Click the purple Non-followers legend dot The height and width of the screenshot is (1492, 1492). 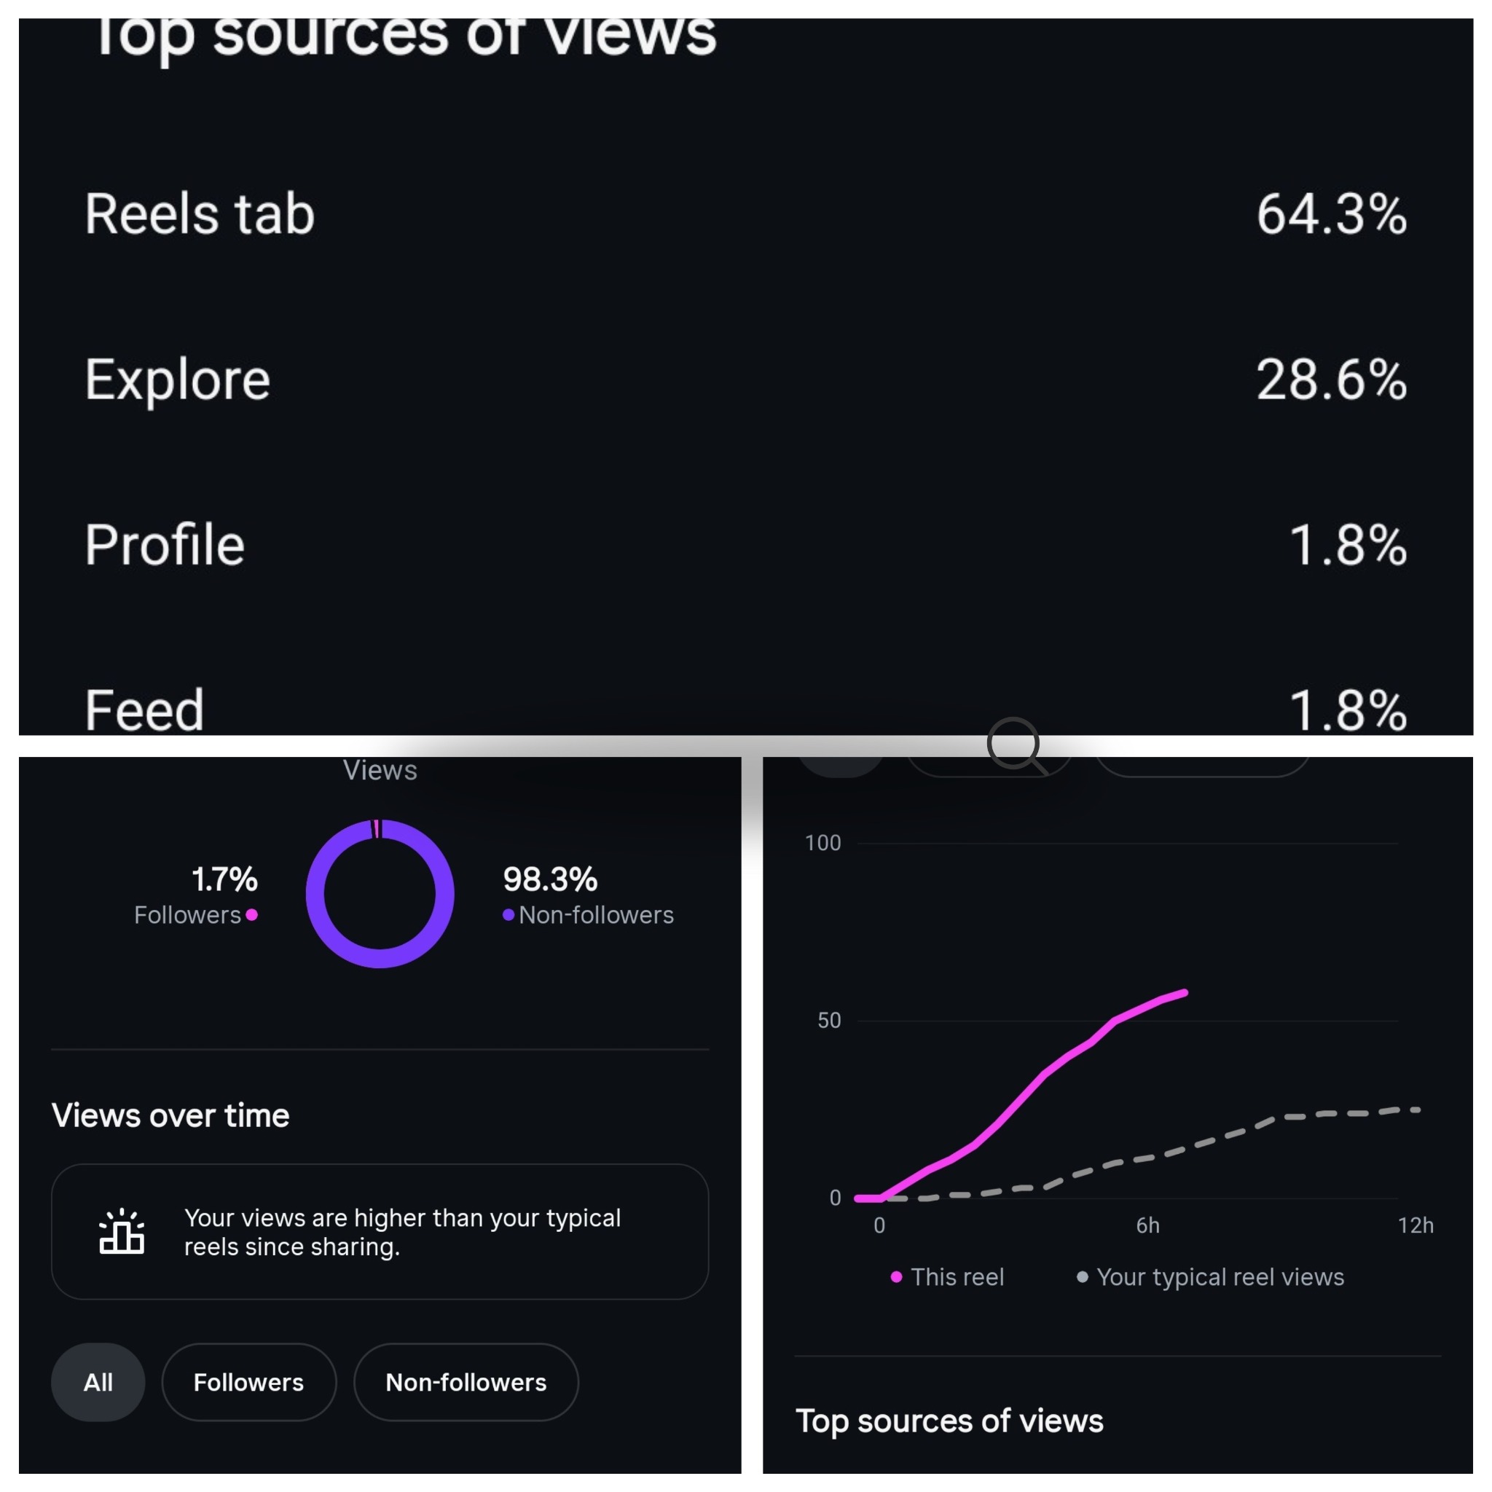coord(509,915)
